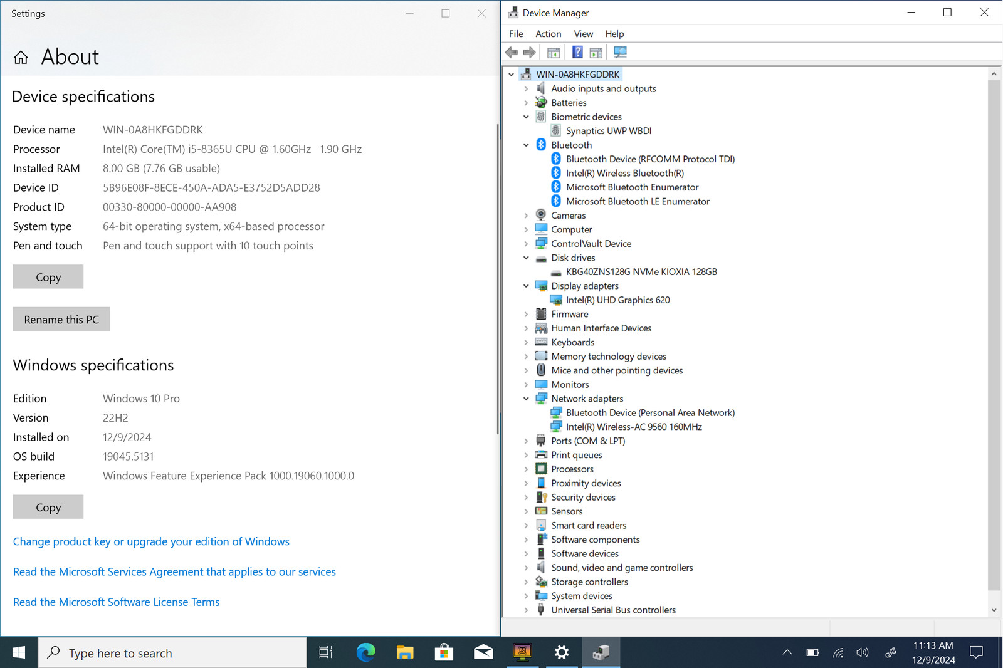
Task: Click the Device Manager taskbar icon
Action: 601,653
